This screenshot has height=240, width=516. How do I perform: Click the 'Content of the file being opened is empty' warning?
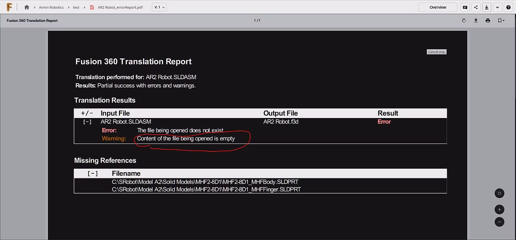click(x=186, y=138)
